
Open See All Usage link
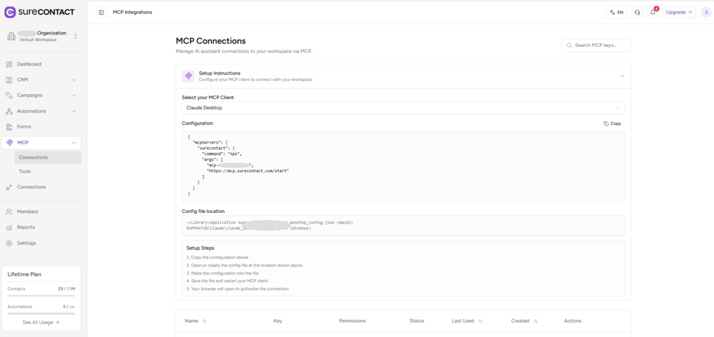click(x=41, y=322)
